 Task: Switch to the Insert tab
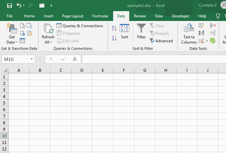(48, 16)
